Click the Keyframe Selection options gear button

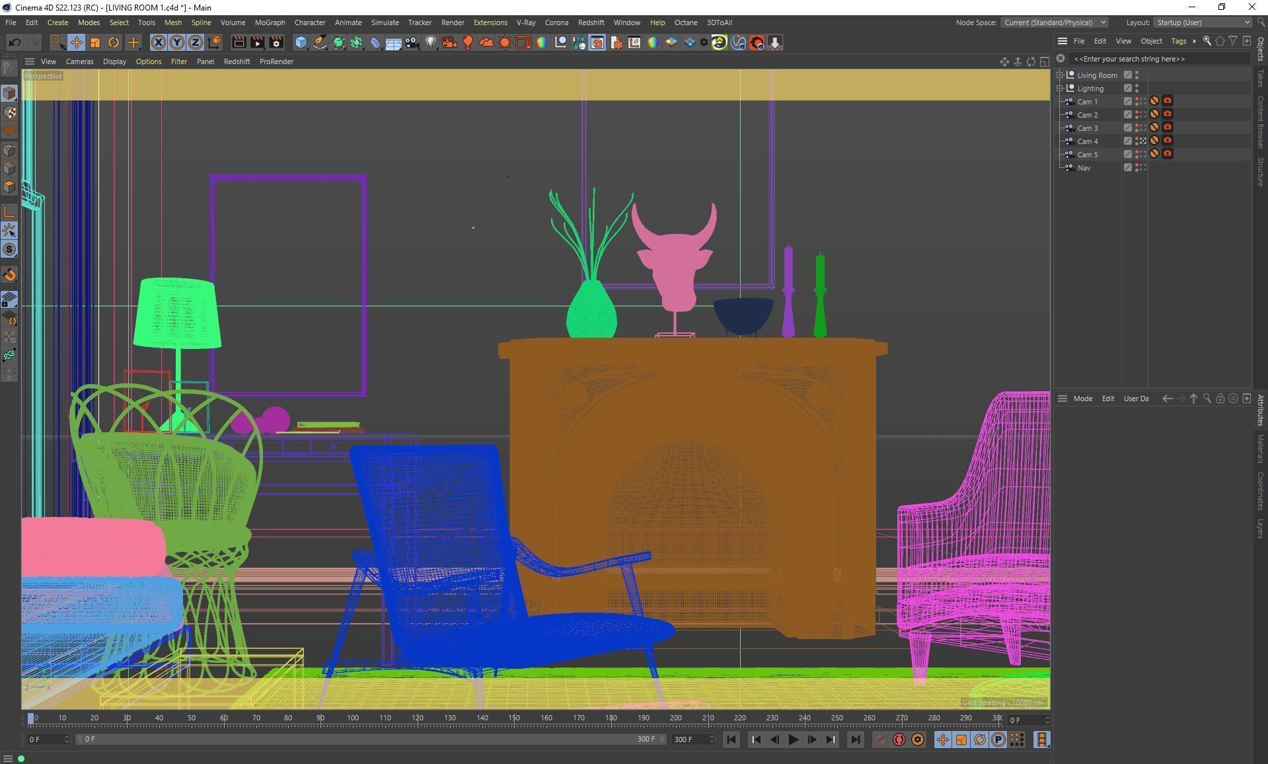tap(917, 740)
